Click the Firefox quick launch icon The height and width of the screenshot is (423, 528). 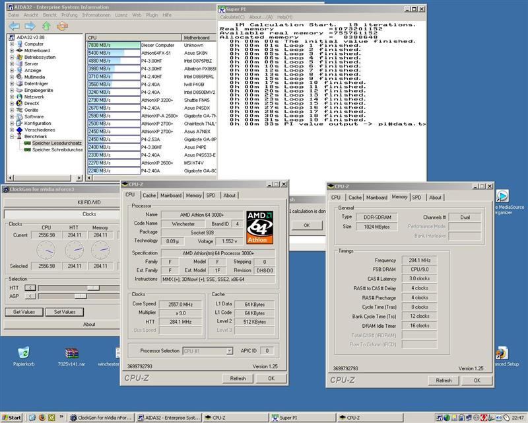tap(42, 418)
